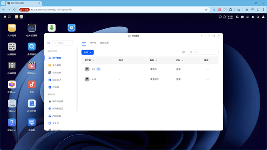Click the show desktop taskbar icon
The height and width of the screenshot is (150, 267).
(x=5, y=17)
